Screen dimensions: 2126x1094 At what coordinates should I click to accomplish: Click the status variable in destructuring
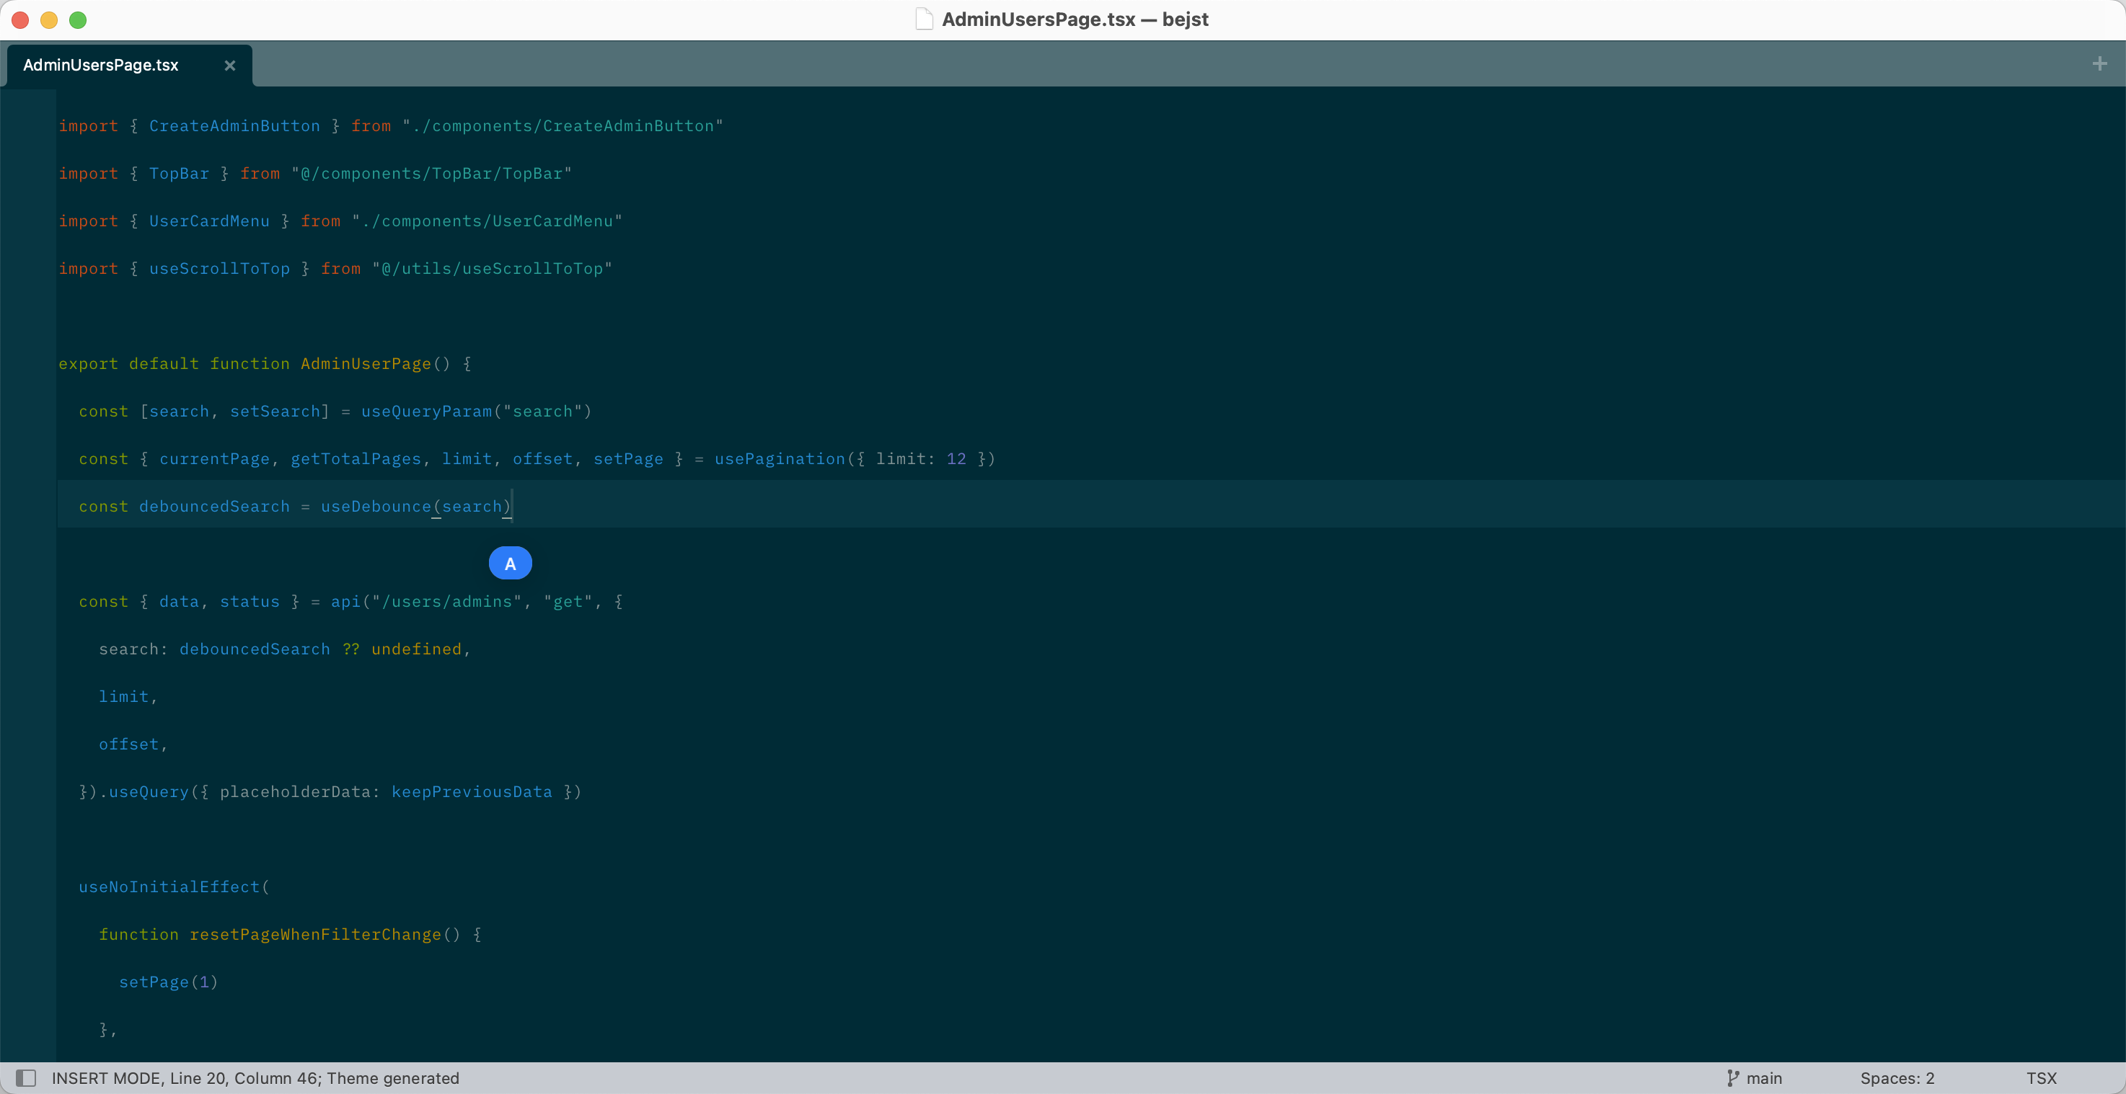[250, 602]
